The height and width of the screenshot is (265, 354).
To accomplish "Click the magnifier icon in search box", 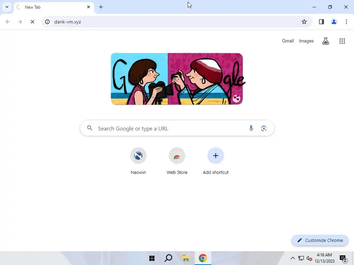I will [x=90, y=128].
